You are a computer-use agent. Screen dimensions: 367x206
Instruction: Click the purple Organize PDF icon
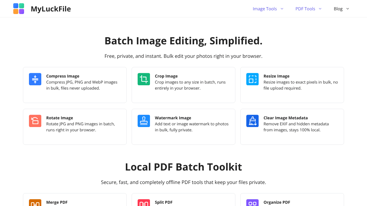pos(252,203)
